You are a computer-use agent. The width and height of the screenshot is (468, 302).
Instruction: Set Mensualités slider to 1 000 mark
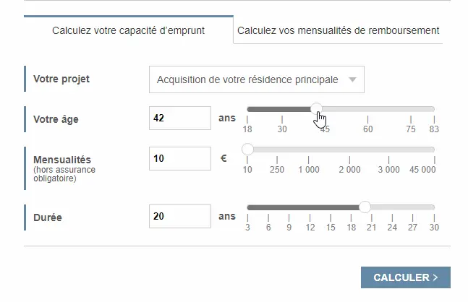(309, 150)
